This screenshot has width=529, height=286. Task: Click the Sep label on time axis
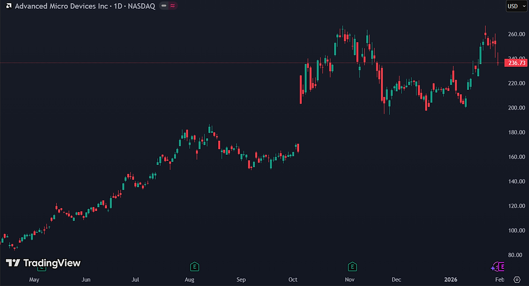click(x=241, y=280)
